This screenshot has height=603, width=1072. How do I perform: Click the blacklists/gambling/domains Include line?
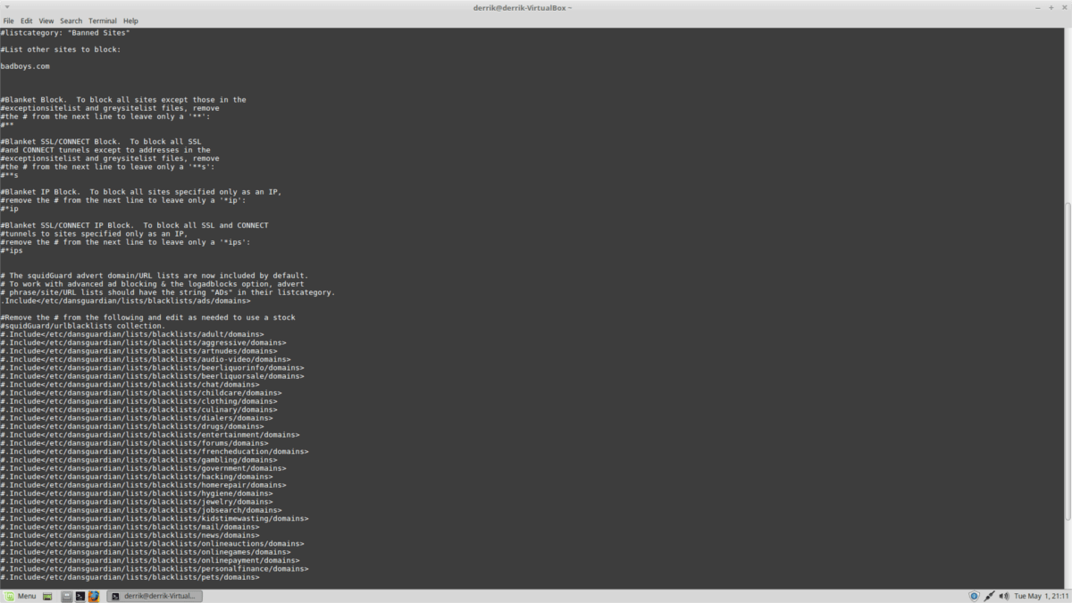(138, 460)
